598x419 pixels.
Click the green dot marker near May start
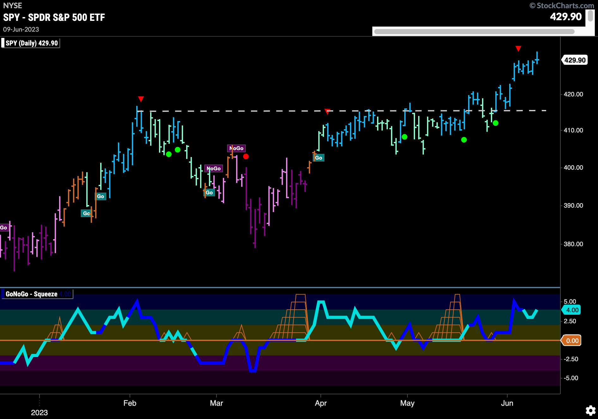405,137
